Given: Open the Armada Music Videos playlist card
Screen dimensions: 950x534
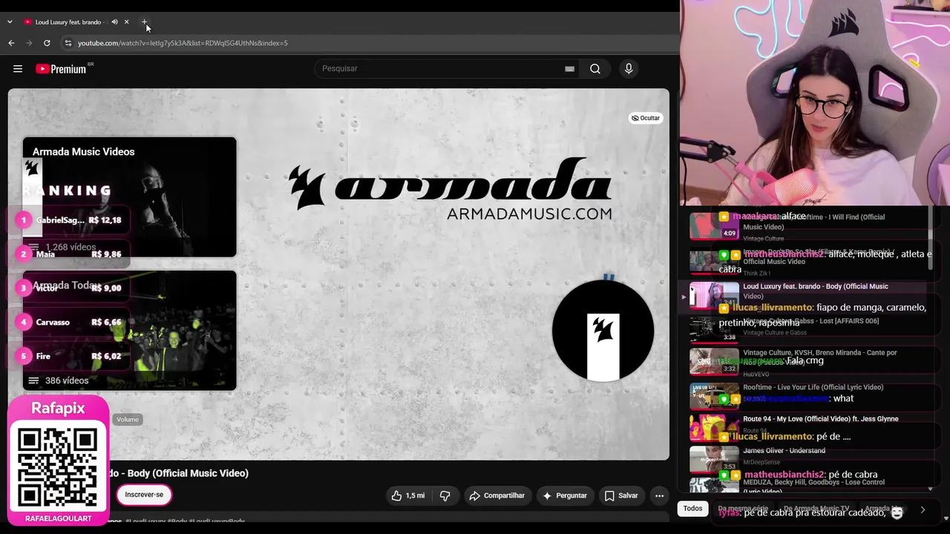Looking at the screenshot, I should click(x=129, y=197).
